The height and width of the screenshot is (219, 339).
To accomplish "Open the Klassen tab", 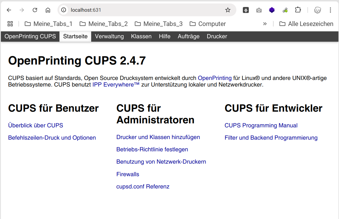I will coord(141,36).
